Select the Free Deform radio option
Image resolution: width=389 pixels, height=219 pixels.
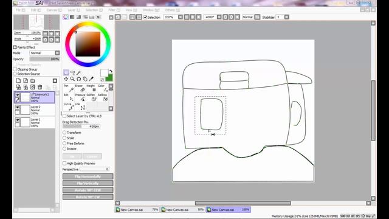click(x=64, y=144)
